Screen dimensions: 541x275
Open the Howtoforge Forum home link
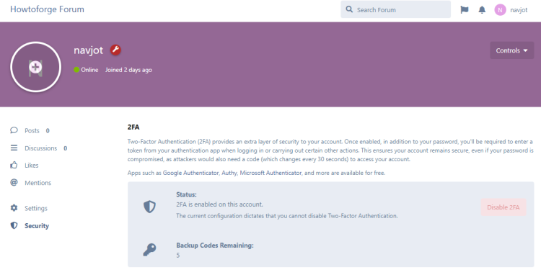pos(47,9)
